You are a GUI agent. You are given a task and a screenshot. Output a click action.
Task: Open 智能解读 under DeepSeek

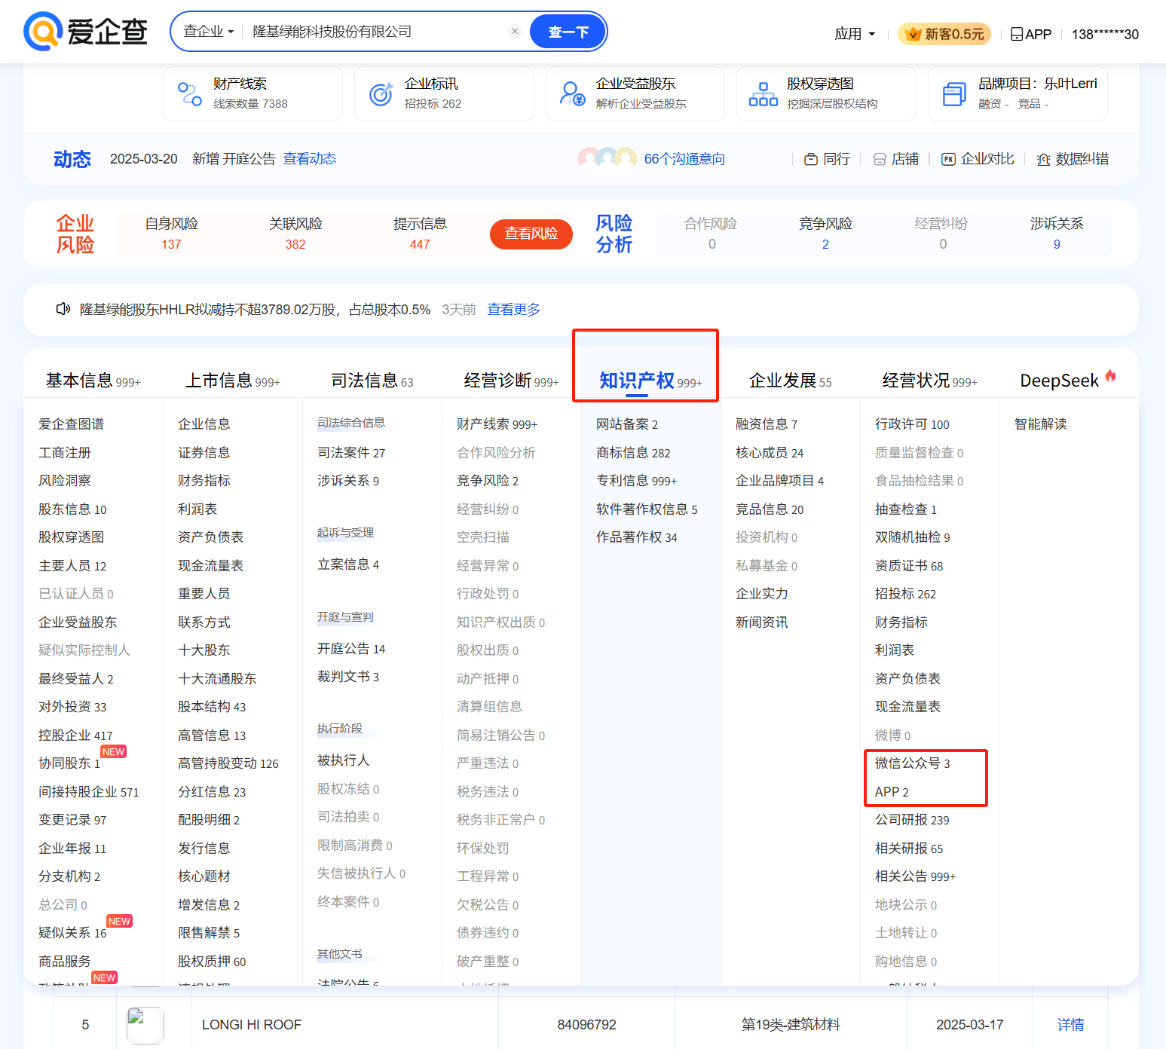[1040, 424]
